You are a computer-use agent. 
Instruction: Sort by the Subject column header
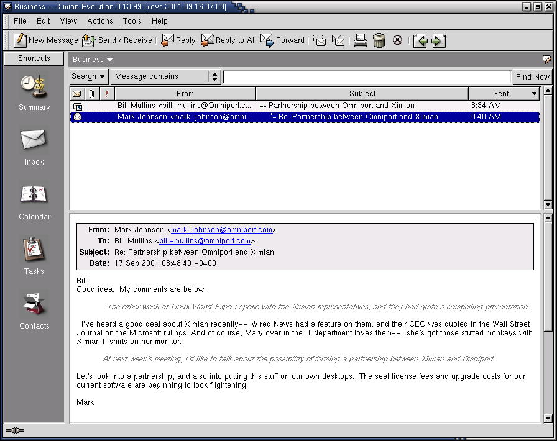click(x=362, y=94)
